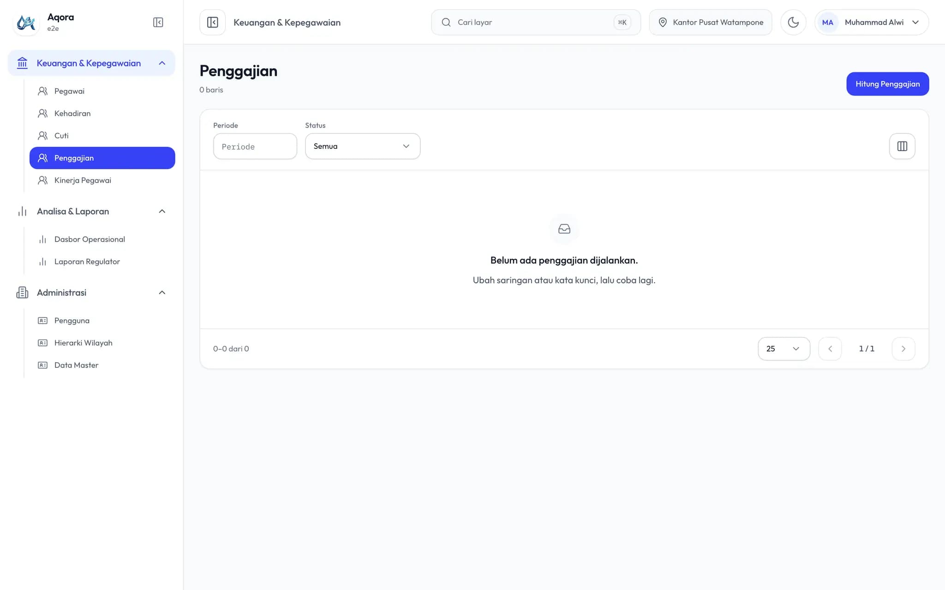Open column visibility settings icon
This screenshot has height=590, width=945.
[x=902, y=146]
